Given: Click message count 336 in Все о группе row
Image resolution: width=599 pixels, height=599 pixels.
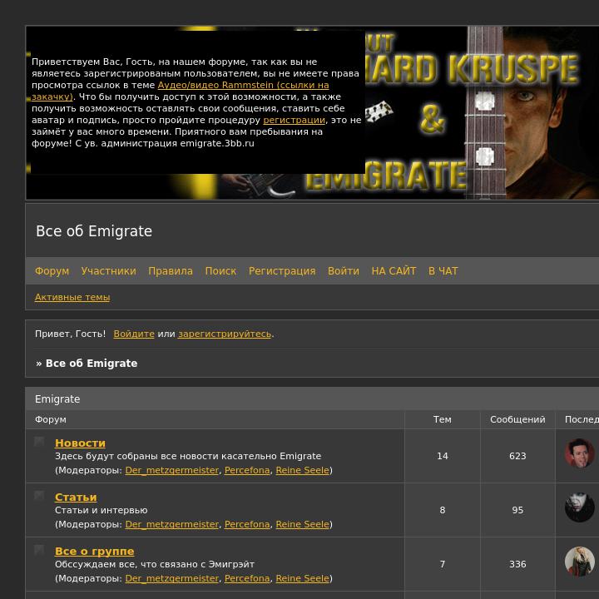Looking at the screenshot, I should (x=517, y=564).
